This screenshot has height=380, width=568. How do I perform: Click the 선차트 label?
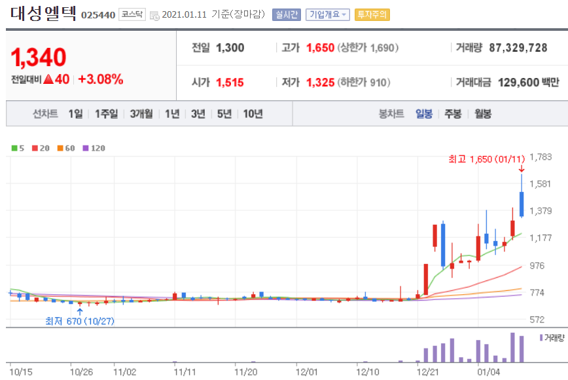pyautogui.click(x=45, y=114)
